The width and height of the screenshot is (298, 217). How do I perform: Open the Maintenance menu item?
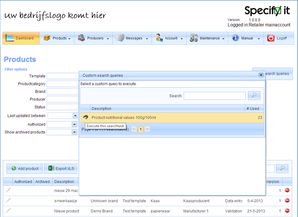208,38
